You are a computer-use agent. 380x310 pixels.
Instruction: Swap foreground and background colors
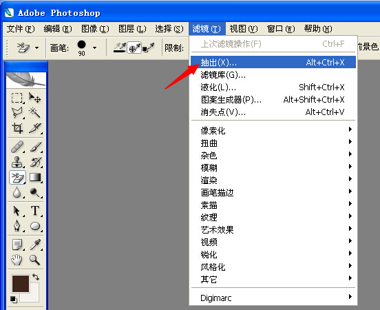[36, 276]
